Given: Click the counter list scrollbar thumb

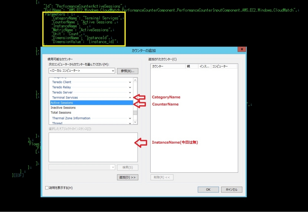Looking at the screenshot, I should pos(135,113).
